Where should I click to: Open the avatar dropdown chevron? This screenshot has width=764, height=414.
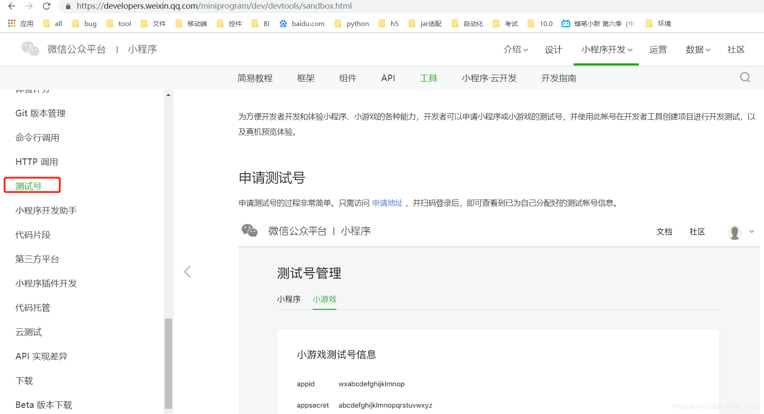[x=751, y=232]
